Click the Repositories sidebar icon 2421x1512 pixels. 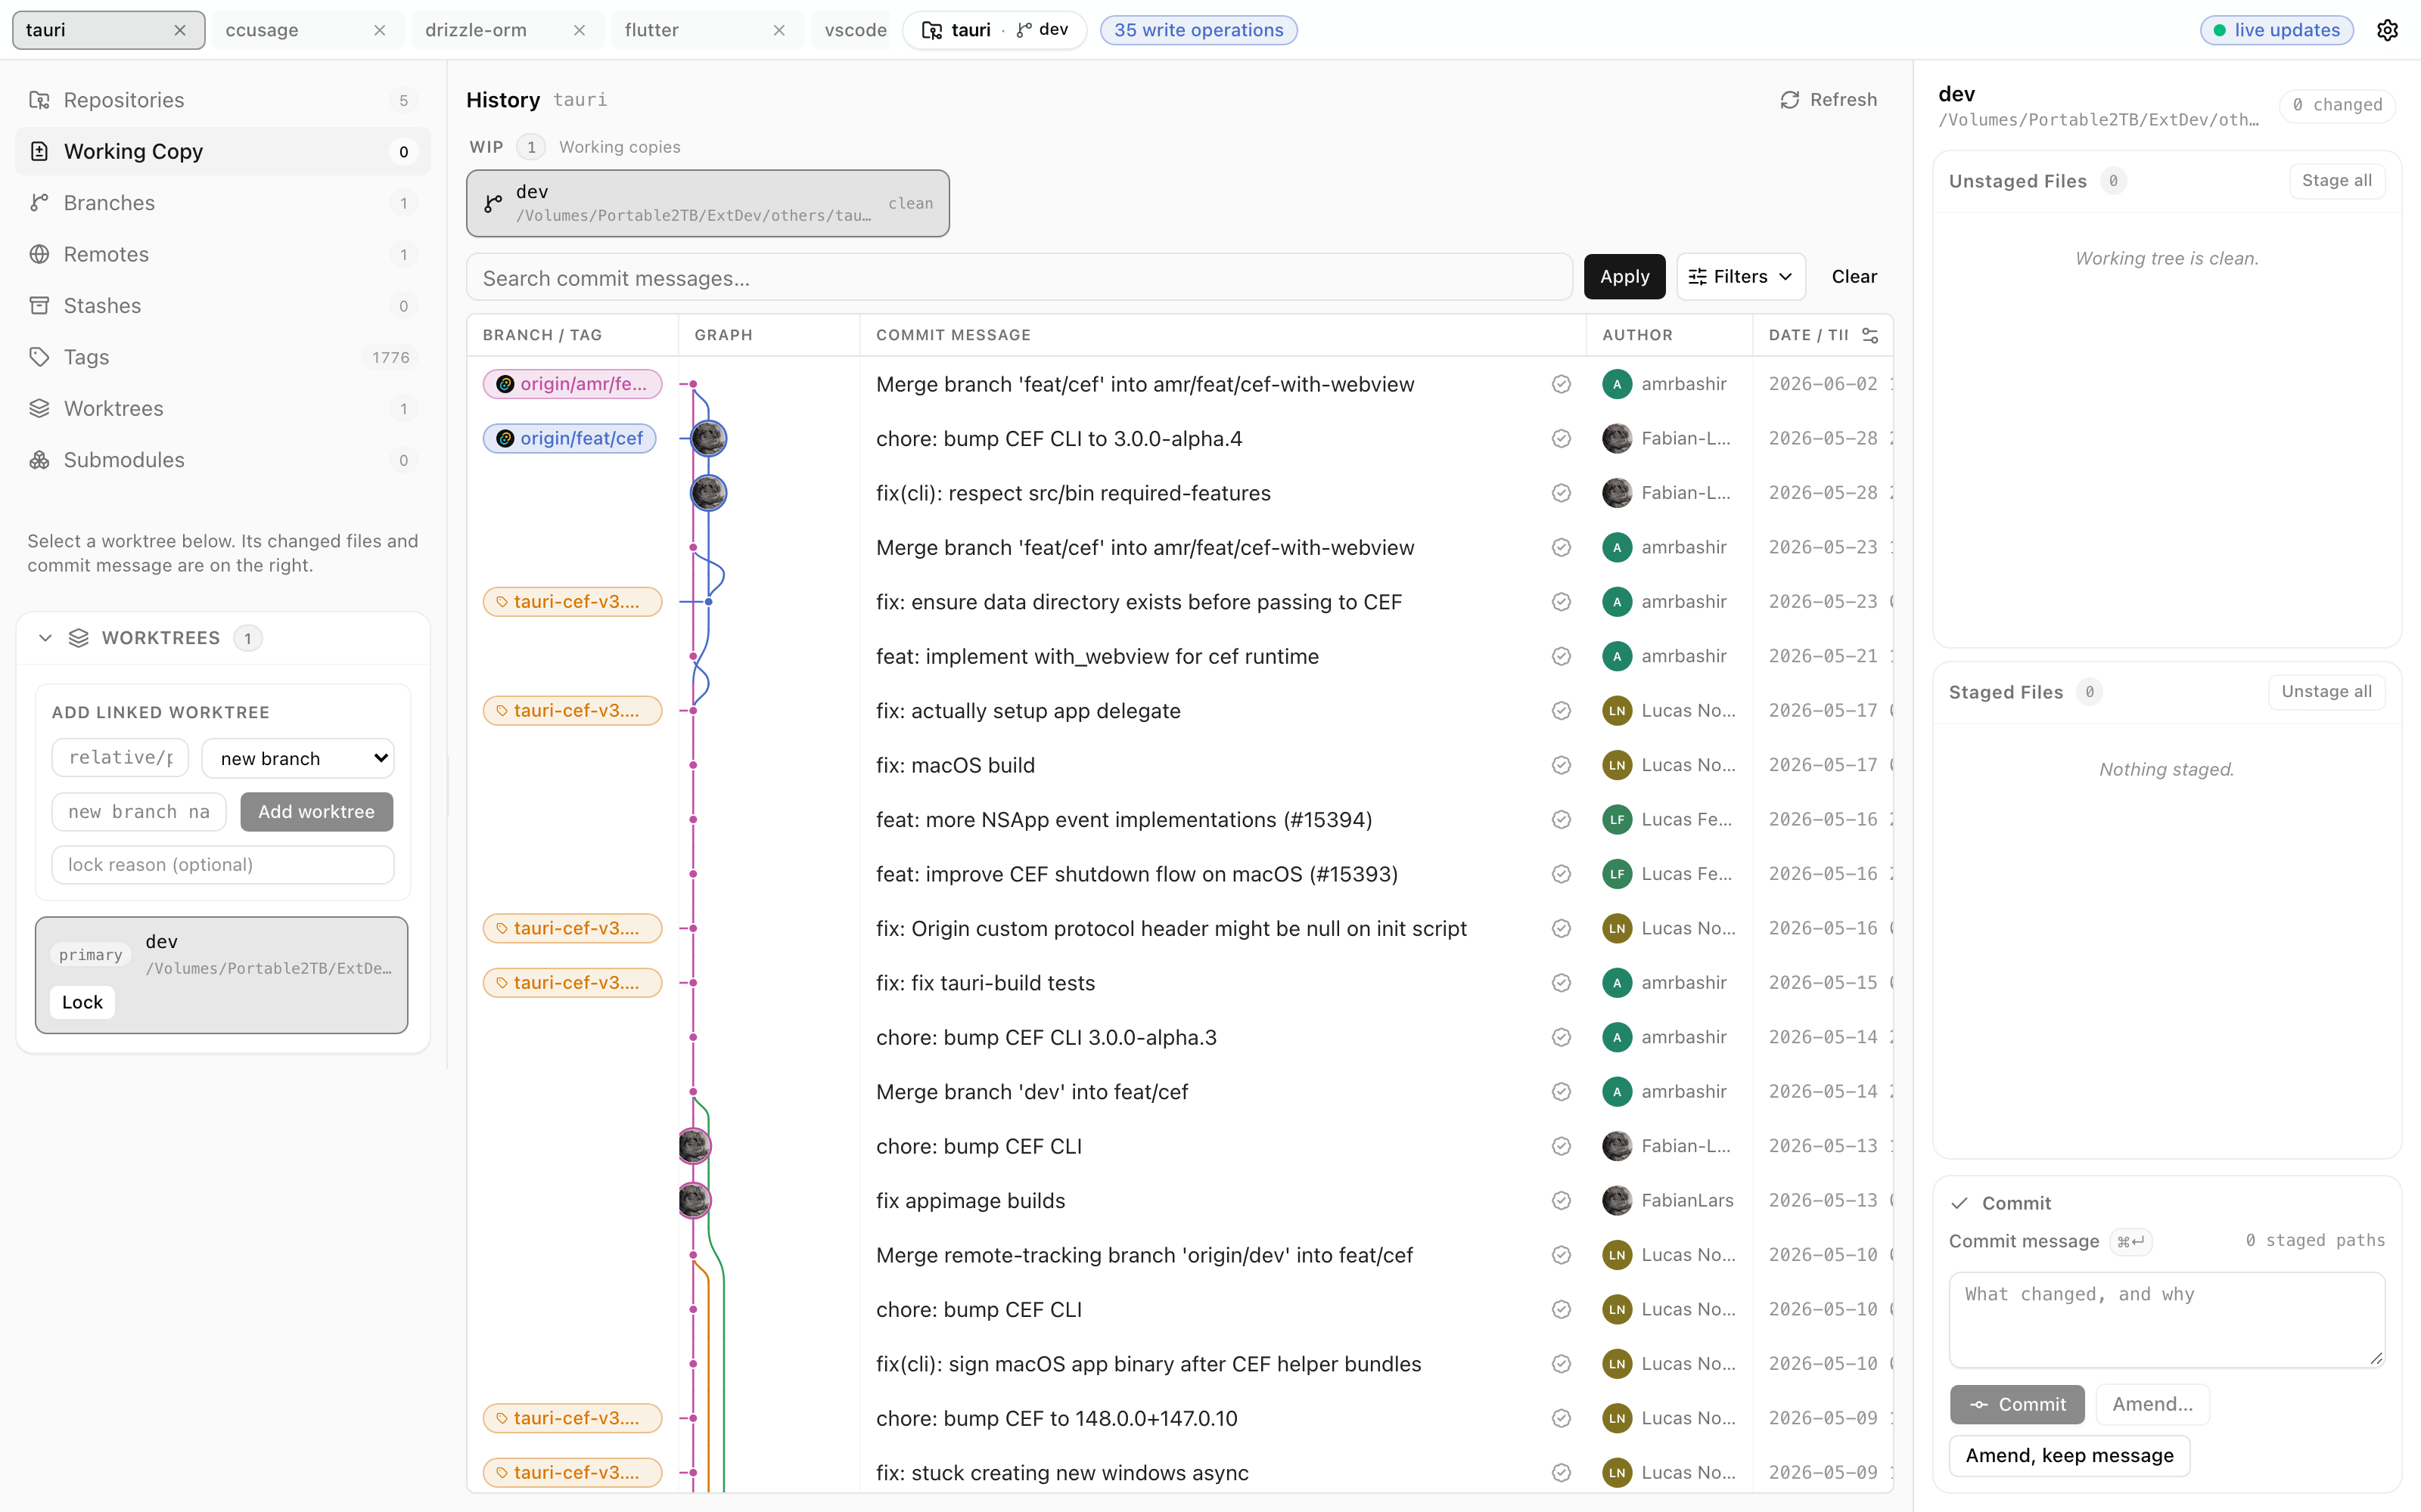(x=39, y=100)
